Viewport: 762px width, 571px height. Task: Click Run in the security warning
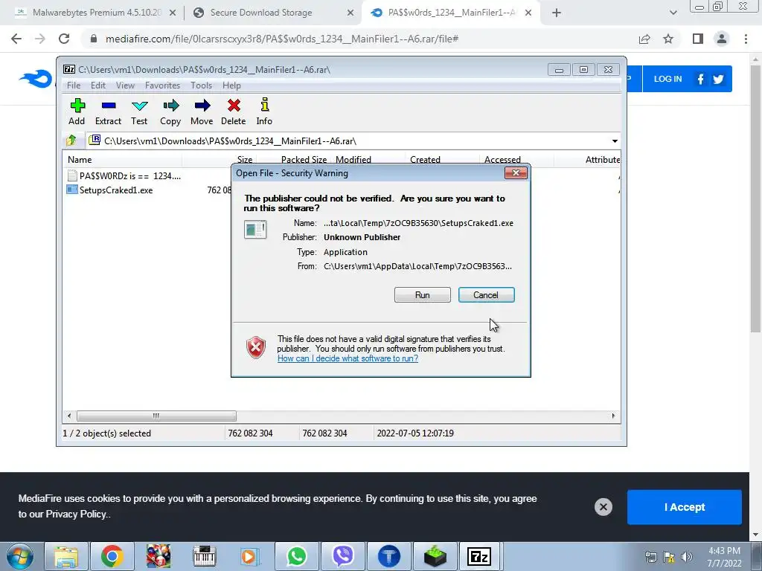point(423,294)
